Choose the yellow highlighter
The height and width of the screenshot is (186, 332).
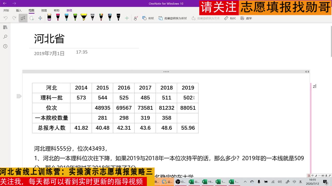(x=84, y=18)
